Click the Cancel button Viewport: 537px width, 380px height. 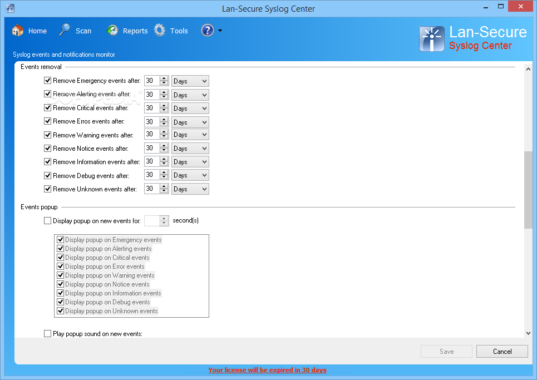(x=502, y=351)
